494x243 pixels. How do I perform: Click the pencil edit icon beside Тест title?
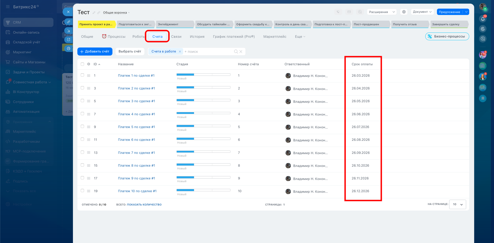94,13
